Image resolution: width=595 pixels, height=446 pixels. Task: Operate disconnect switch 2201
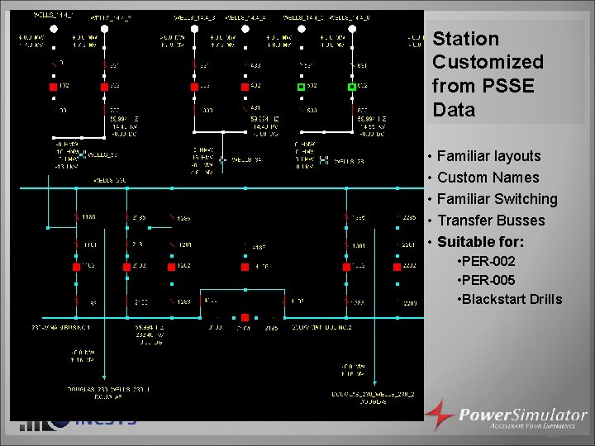(397, 244)
